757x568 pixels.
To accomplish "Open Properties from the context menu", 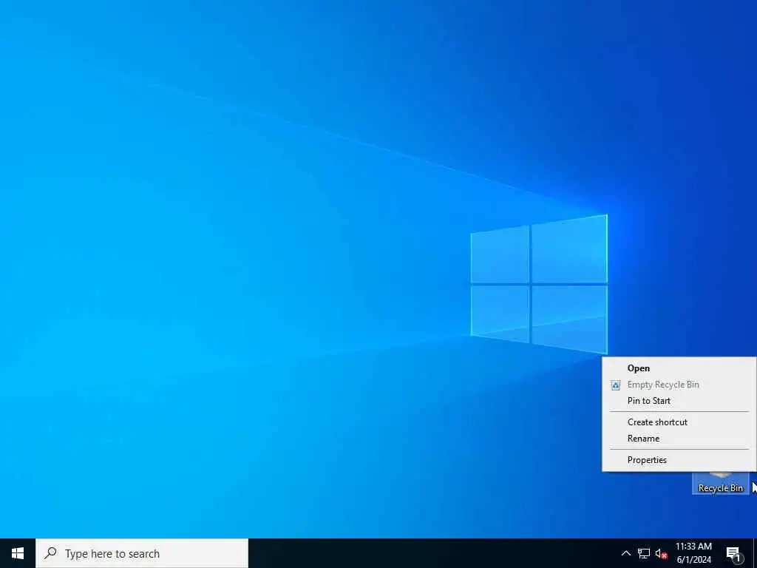I will point(679,460).
